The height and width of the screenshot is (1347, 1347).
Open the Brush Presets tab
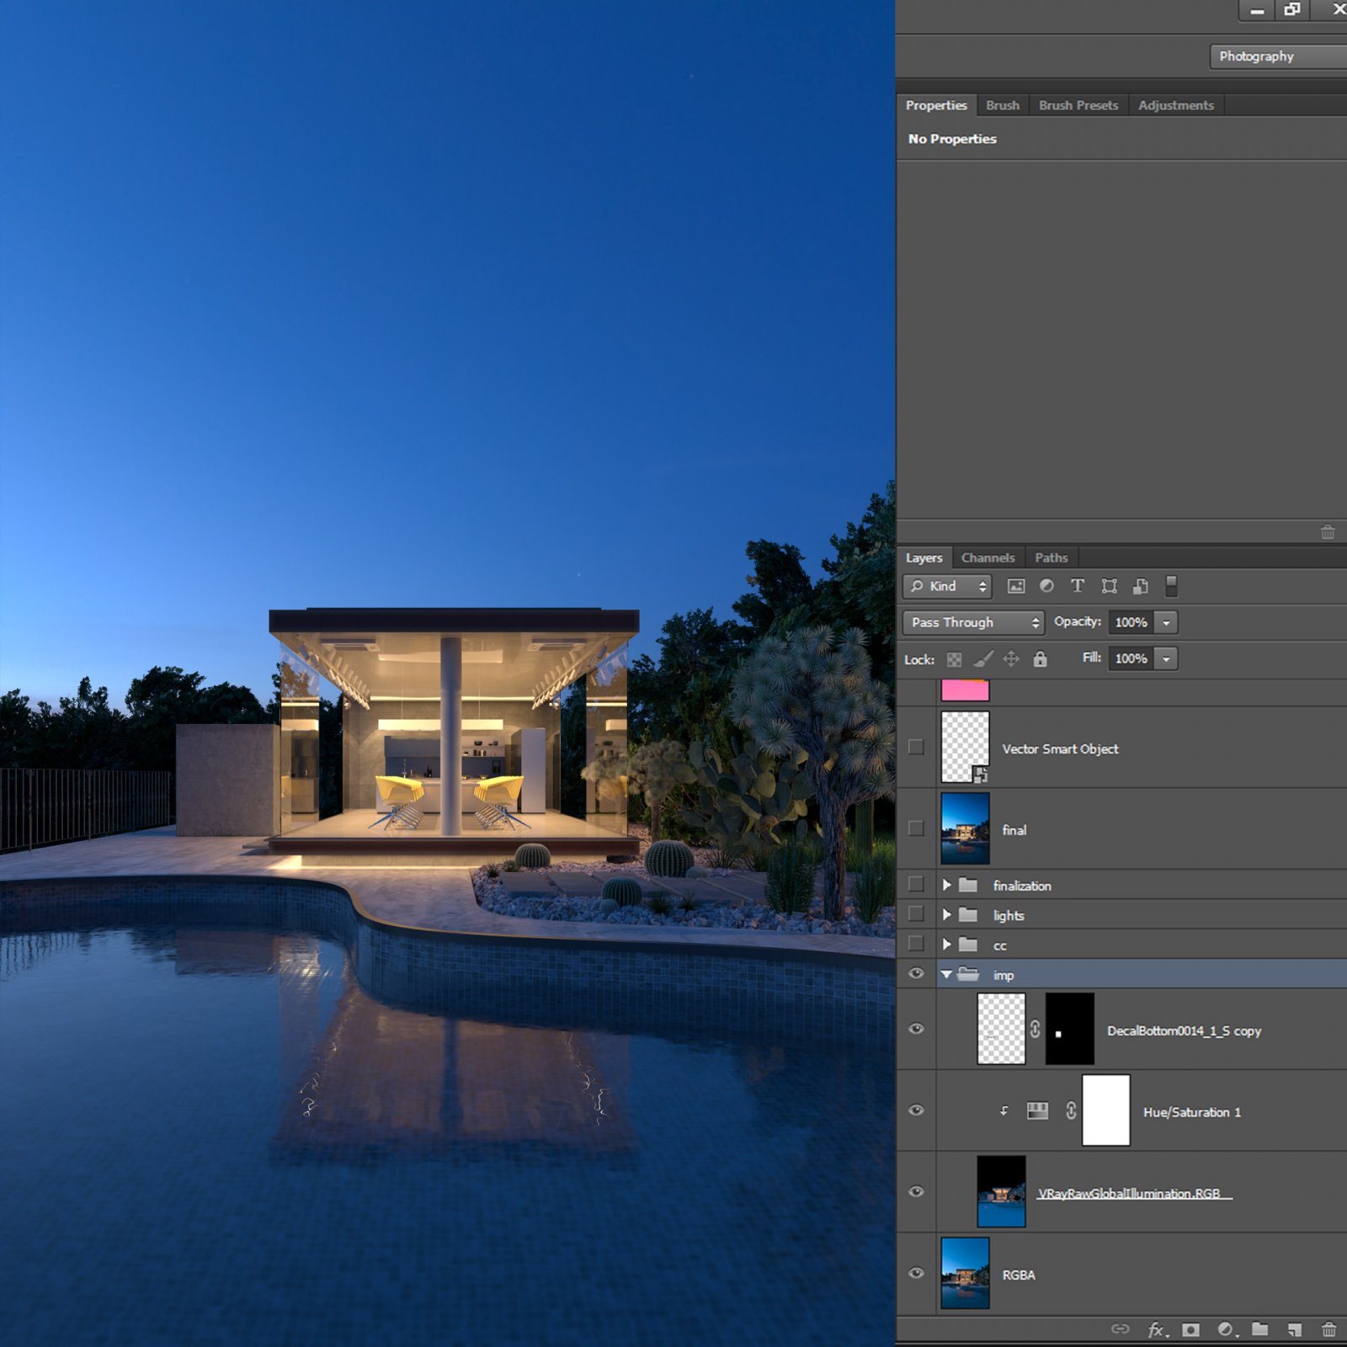pos(1078,104)
